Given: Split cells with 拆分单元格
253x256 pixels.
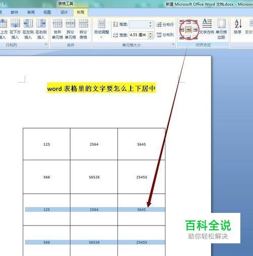Looking at the screenshot, I should tap(70, 29).
